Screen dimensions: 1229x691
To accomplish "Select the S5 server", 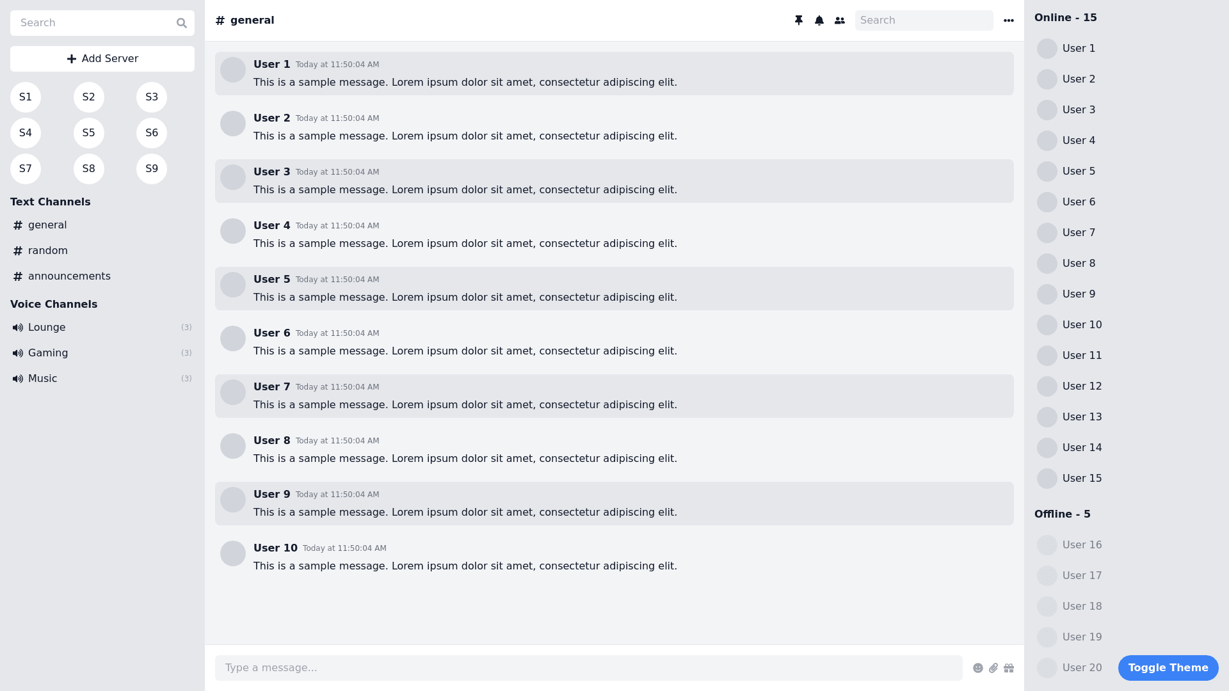I will click(88, 133).
